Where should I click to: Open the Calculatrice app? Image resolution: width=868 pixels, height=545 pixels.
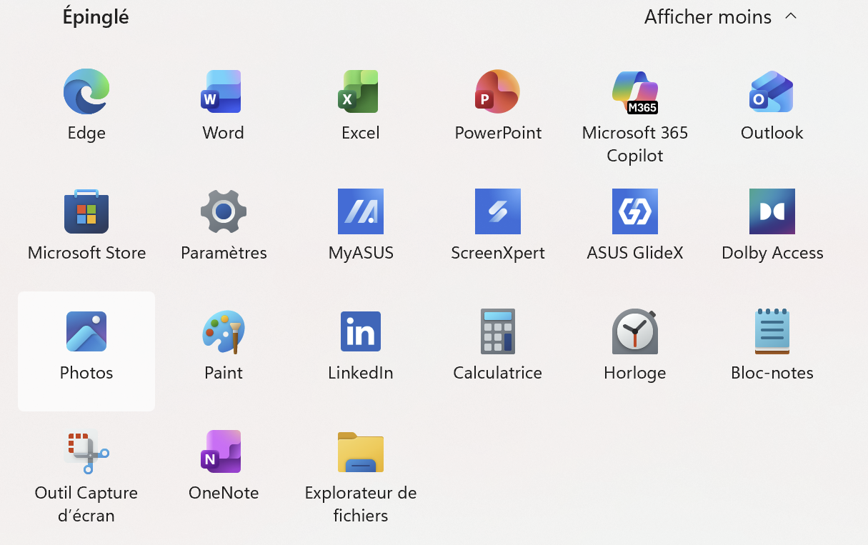(498, 331)
